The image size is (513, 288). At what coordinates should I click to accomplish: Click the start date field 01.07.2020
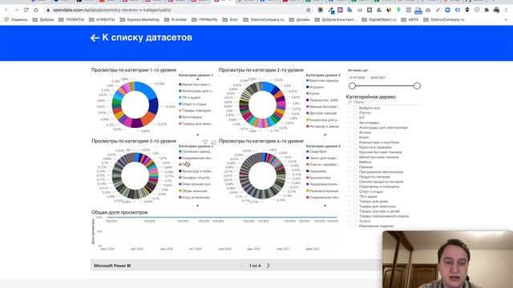pos(357,78)
